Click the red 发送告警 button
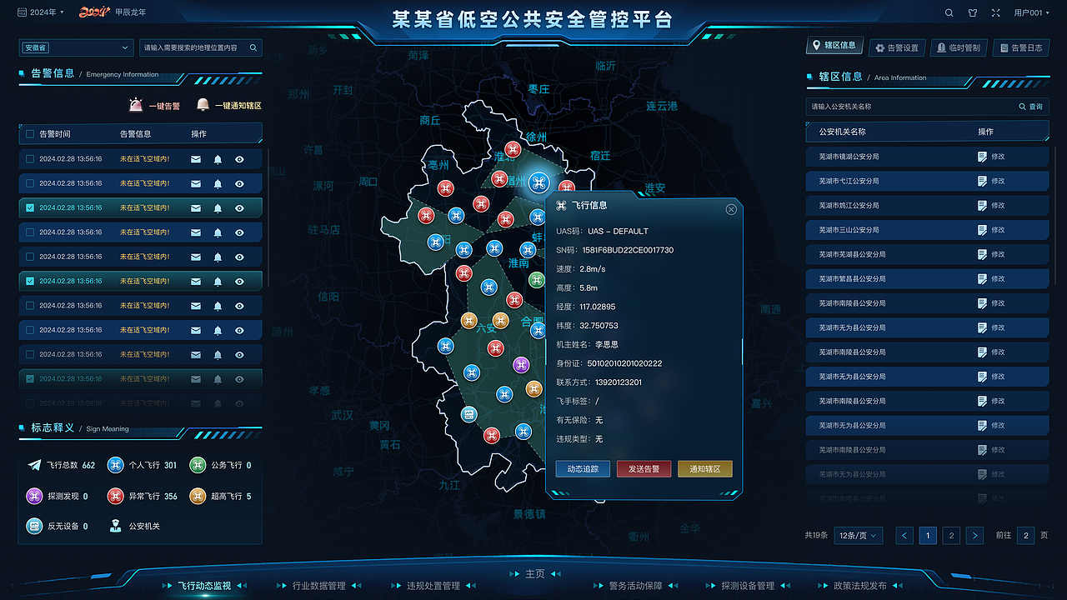This screenshot has height=600, width=1067. point(644,469)
